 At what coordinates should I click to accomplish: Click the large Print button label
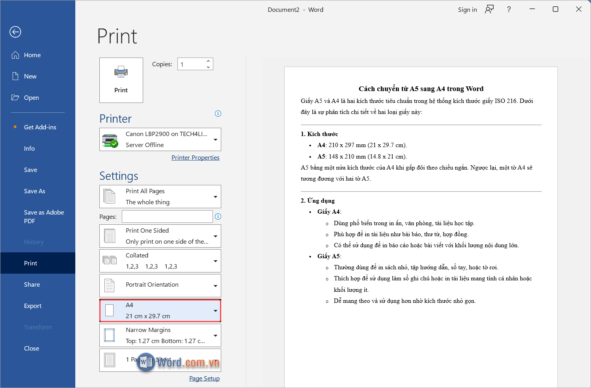[121, 90]
